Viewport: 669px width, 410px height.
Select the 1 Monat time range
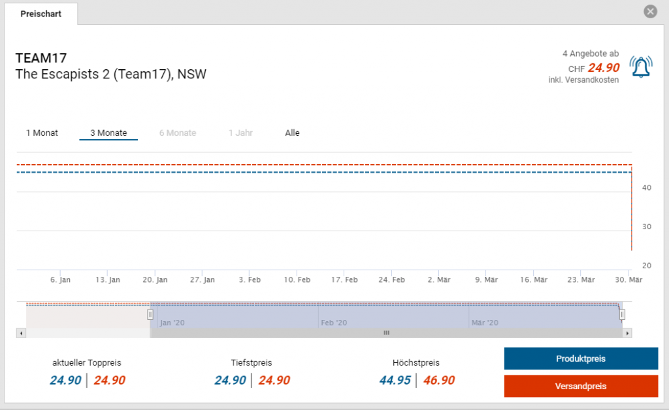pos(42,133)
